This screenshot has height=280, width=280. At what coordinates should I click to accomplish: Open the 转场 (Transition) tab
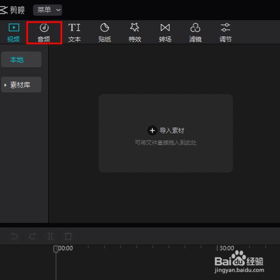(165, 32)
